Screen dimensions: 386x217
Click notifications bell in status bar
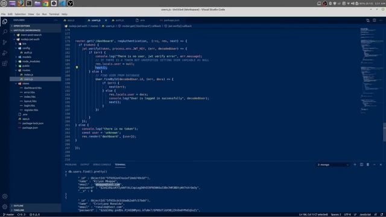coord(382,215)
